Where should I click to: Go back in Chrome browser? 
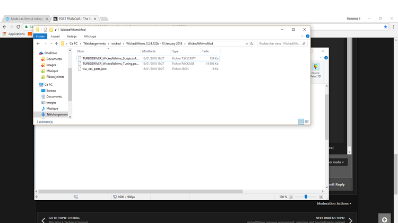[x=5, y=26]
